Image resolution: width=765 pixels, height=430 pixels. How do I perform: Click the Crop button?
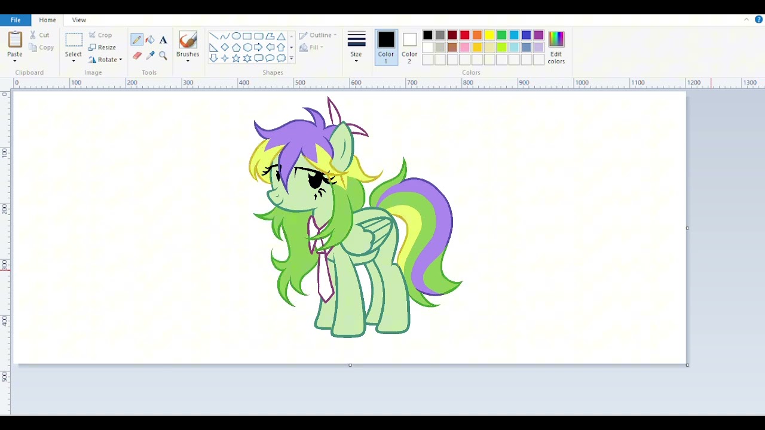100,35
